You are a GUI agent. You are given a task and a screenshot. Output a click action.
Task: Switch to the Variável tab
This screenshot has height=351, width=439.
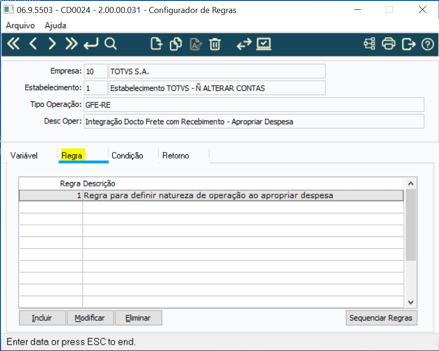(24, 155)
